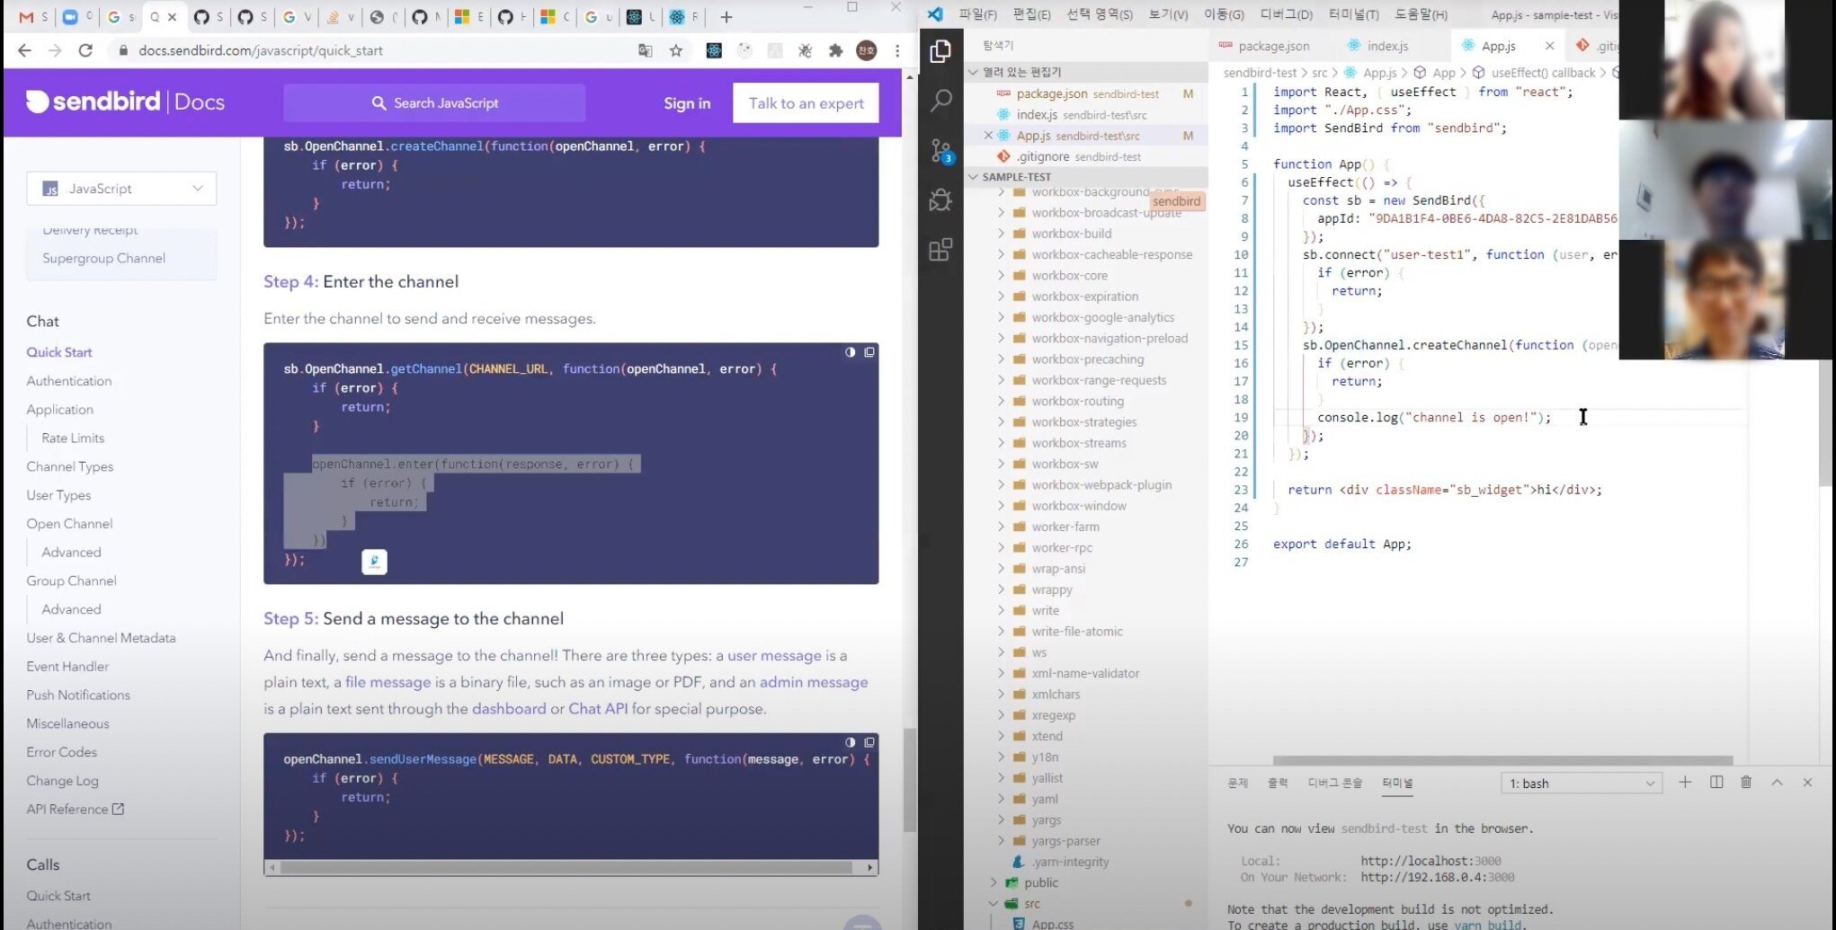The width and height of the screenshot is (1836, 930).
Task: Click the Sendbird logo
Action: [125, 102]
